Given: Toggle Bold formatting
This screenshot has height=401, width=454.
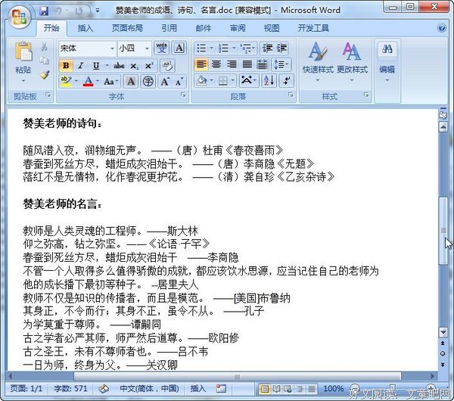Looking at the screenshot, I should click(x=66, y=65).
